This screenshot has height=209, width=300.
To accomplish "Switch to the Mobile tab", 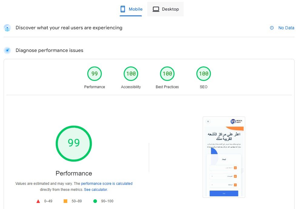I will pyautogui.click(x=131, y=9).
